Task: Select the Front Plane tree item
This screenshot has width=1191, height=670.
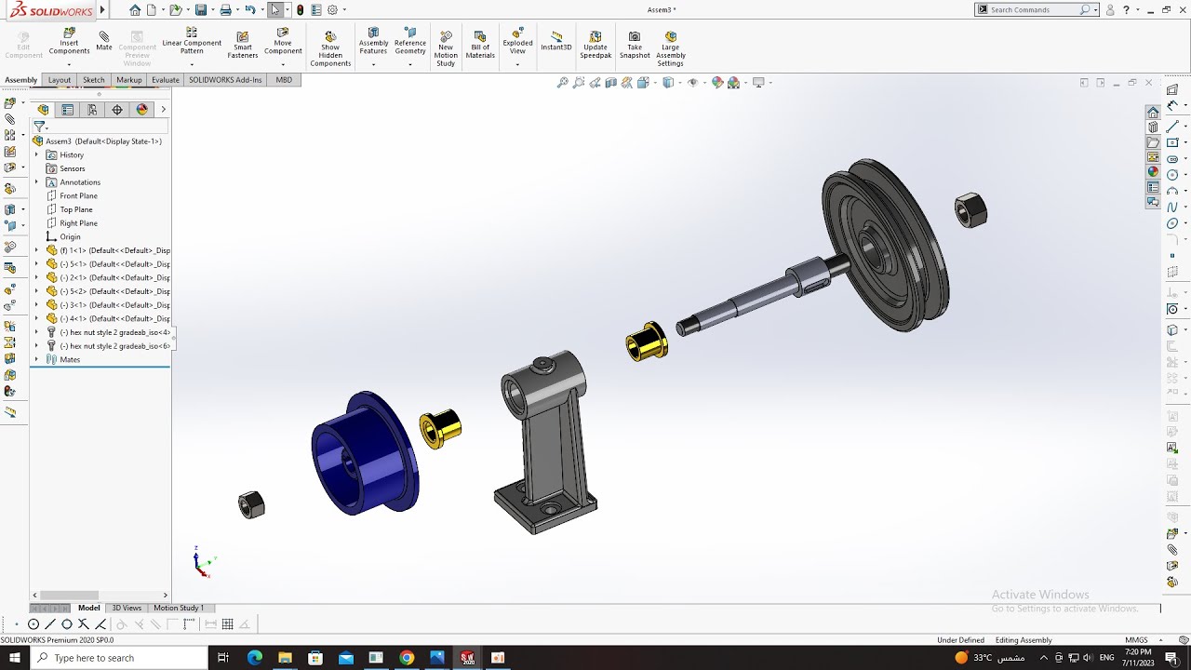Action: 78,195
